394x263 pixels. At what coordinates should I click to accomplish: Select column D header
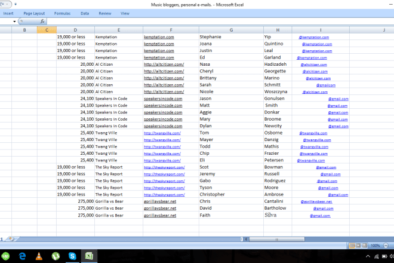[x=75, y=30]
